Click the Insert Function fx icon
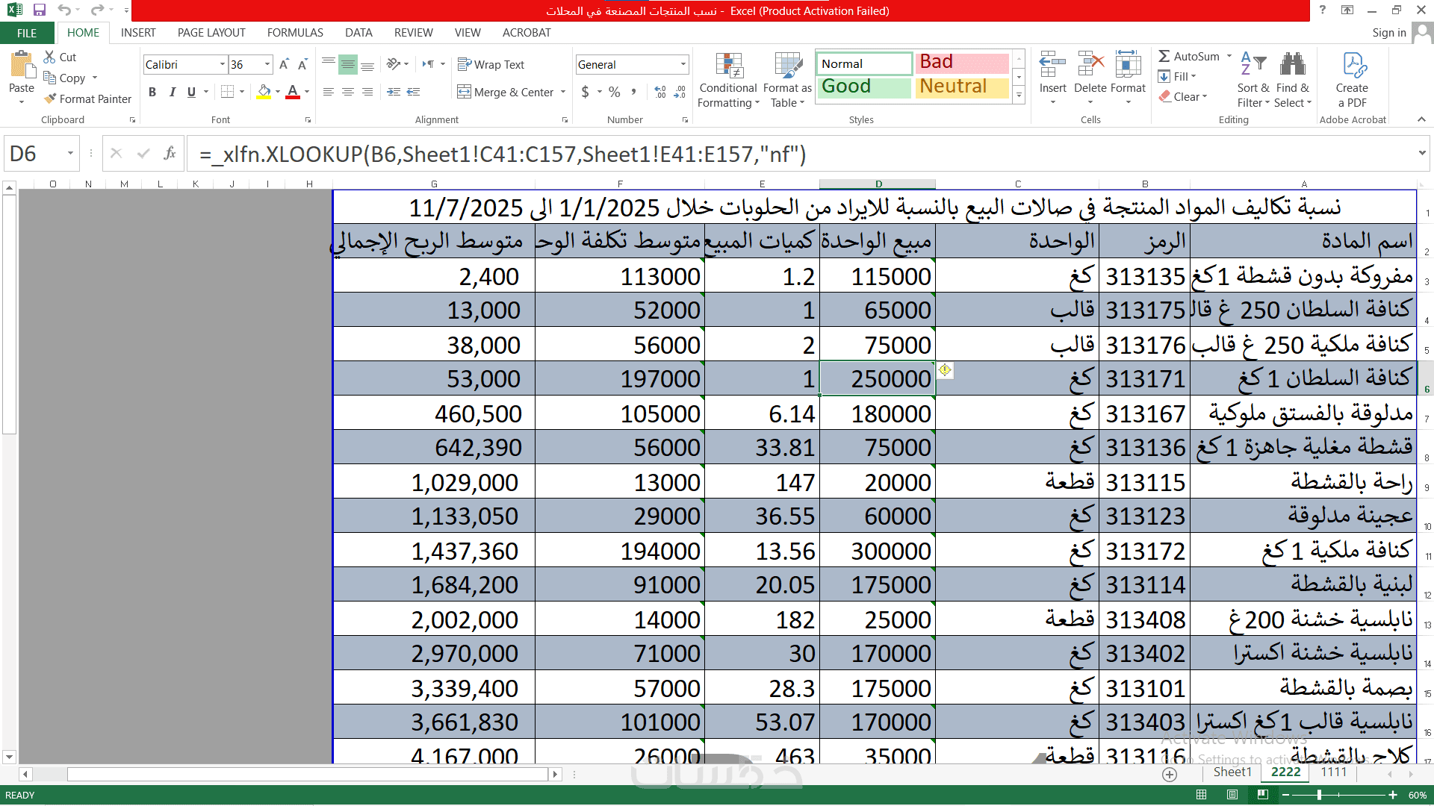Screen dimensions: 1434x806 [170, 154]
